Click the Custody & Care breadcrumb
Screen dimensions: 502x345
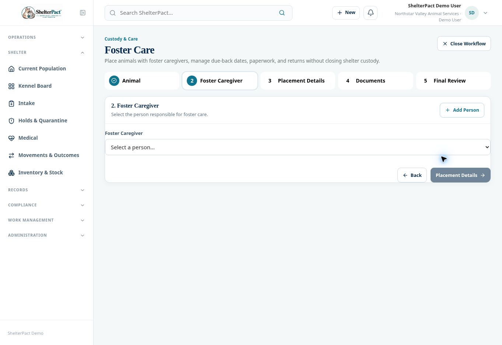[121, 39]
